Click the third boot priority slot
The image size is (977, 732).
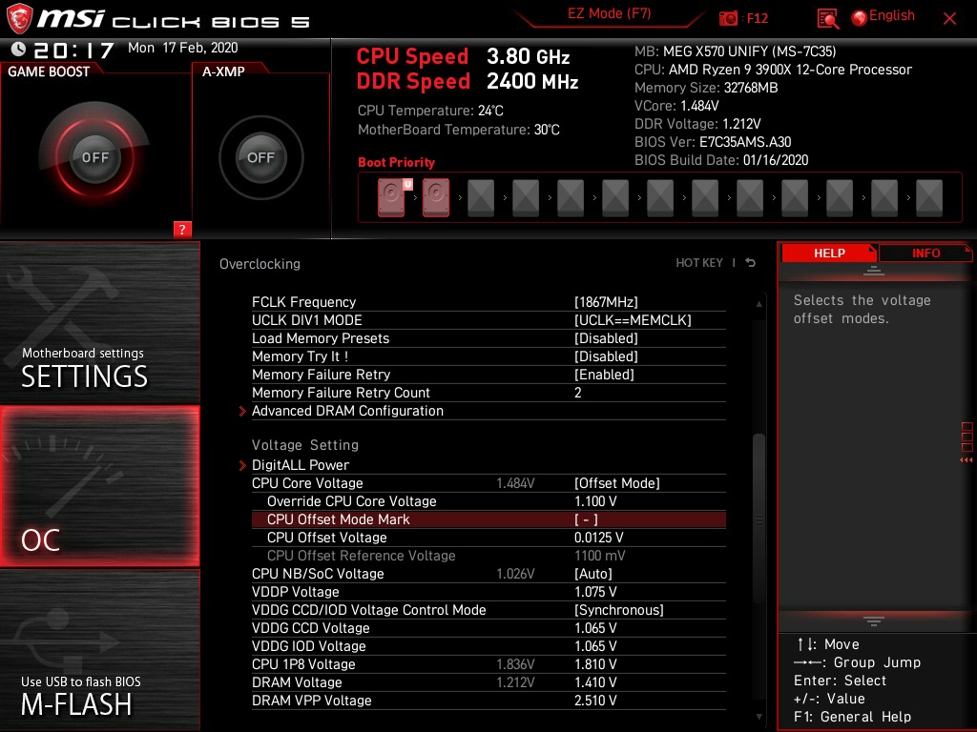pyautogui.click(x=481, y=198)
